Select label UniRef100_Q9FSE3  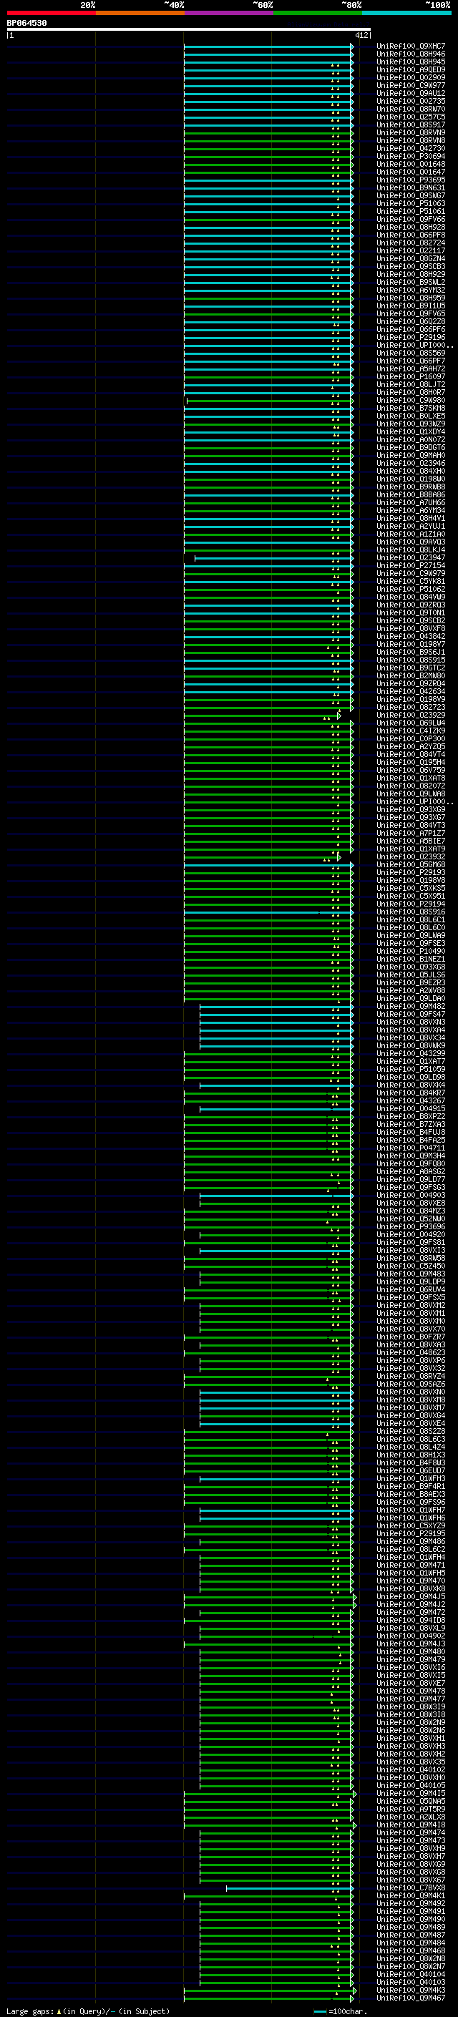tap(410, 943)
